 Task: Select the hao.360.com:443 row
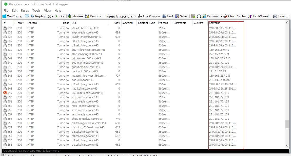(120, 80)
